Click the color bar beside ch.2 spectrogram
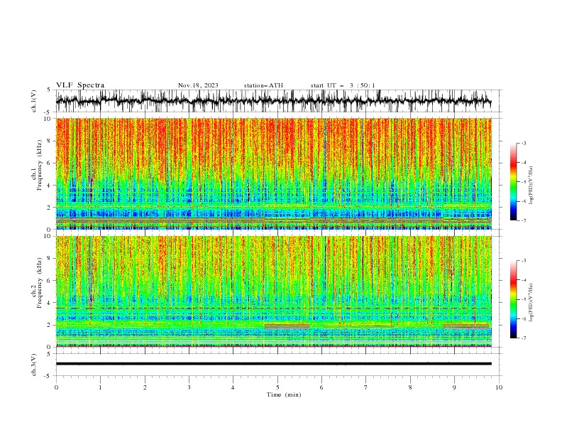562x435 pixels. [x=514, y=299]
